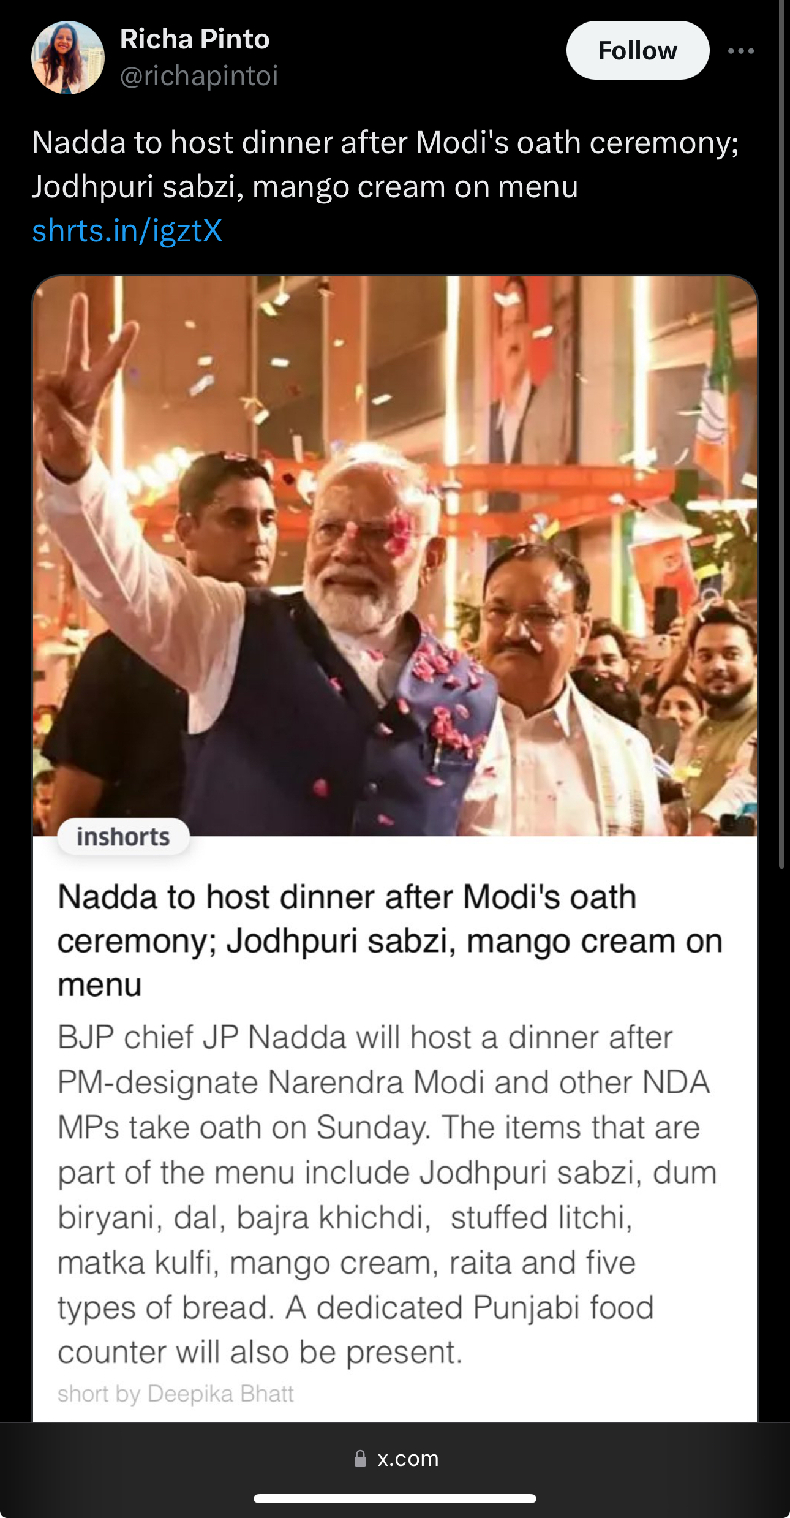The image size is (790, 1518).
Task: Tap the inshorts source badge
Action: [123, 837]
